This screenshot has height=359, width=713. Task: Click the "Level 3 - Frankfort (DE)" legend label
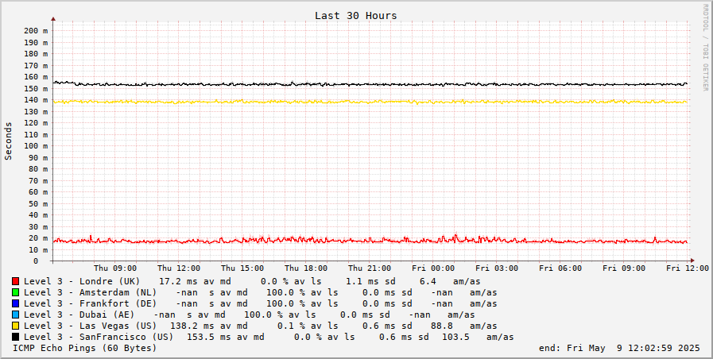click(90, 303)
